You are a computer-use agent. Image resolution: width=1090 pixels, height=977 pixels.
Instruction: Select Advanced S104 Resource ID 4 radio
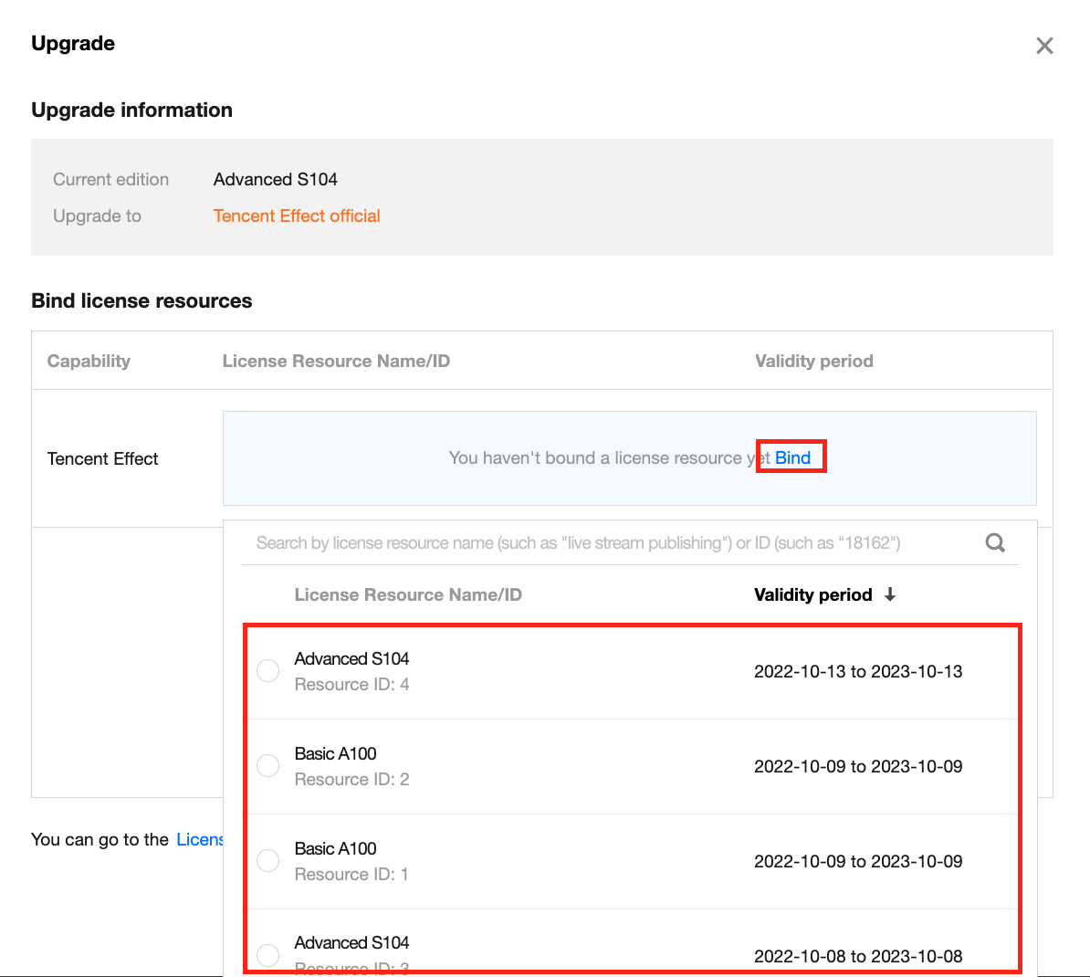[268, 671]
